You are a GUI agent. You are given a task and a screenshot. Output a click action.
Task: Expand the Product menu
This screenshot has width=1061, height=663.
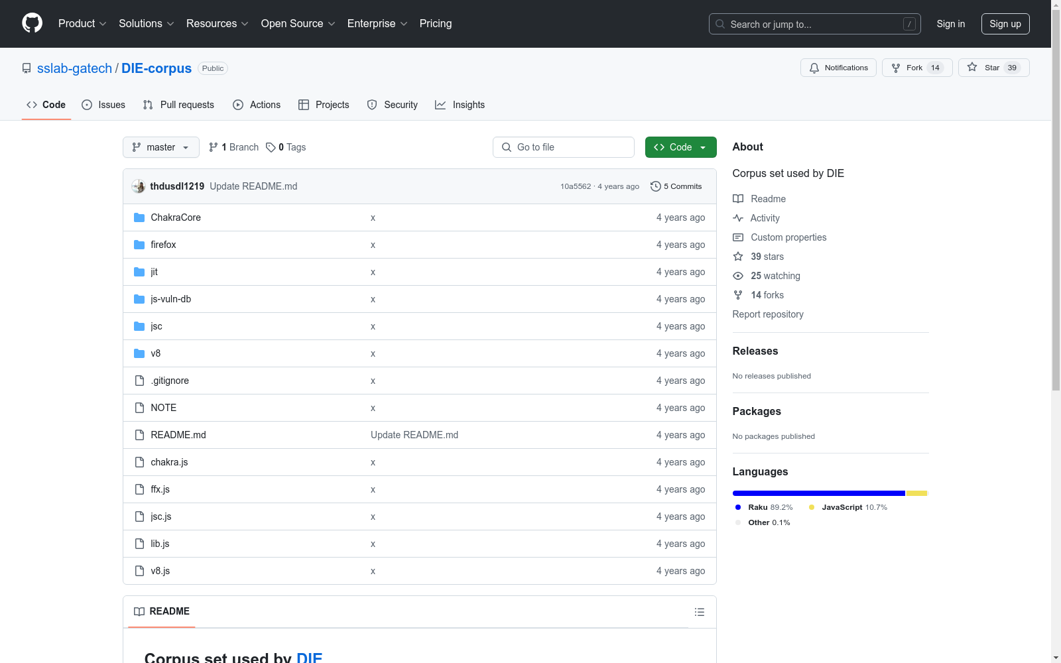[82, 23]
